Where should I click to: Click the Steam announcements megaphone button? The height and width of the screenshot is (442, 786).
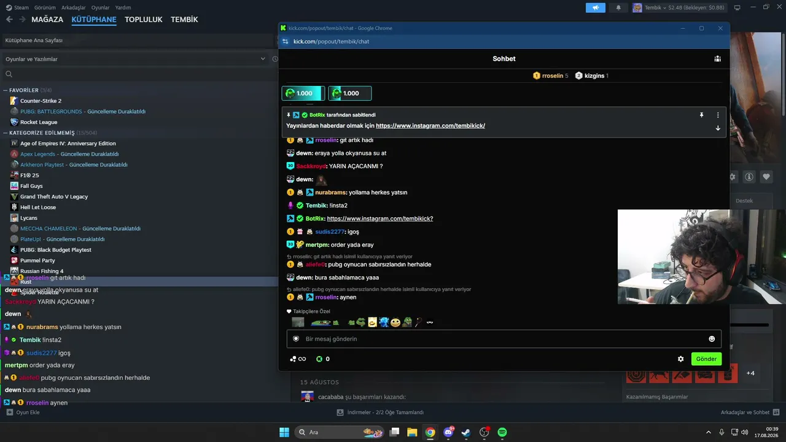click(595, 7)
